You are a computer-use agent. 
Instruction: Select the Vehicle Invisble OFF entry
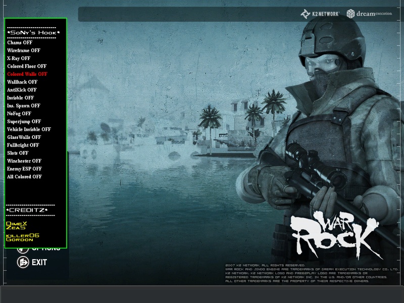pos(29,129)
